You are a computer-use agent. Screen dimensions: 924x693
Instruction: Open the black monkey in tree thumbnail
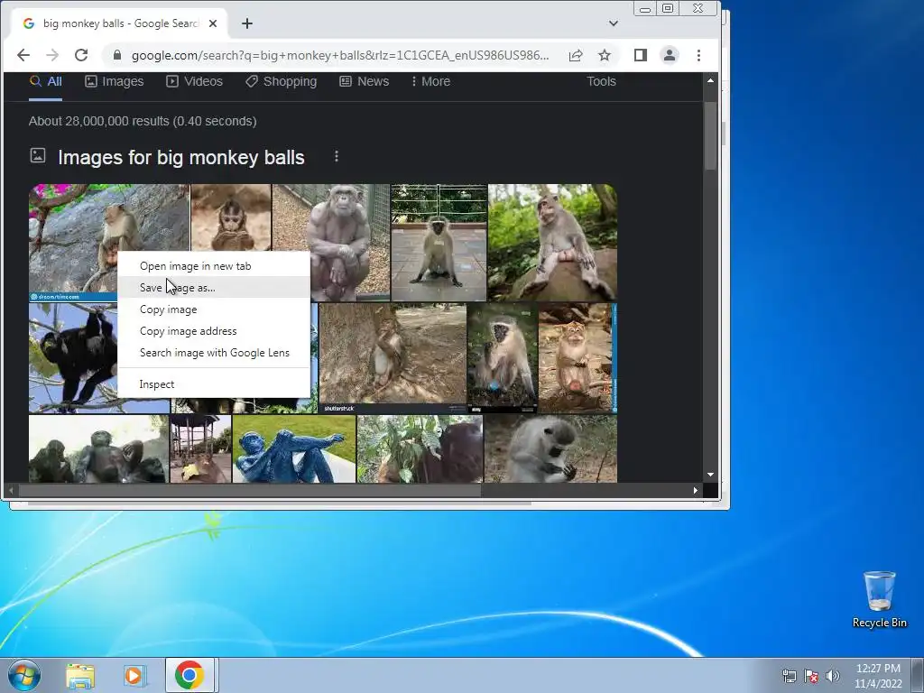pos(73,357)
